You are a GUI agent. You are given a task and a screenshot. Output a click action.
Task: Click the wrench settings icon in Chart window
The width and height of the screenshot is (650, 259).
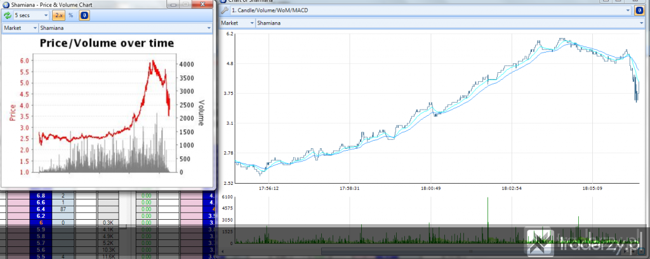pos(225,10)
